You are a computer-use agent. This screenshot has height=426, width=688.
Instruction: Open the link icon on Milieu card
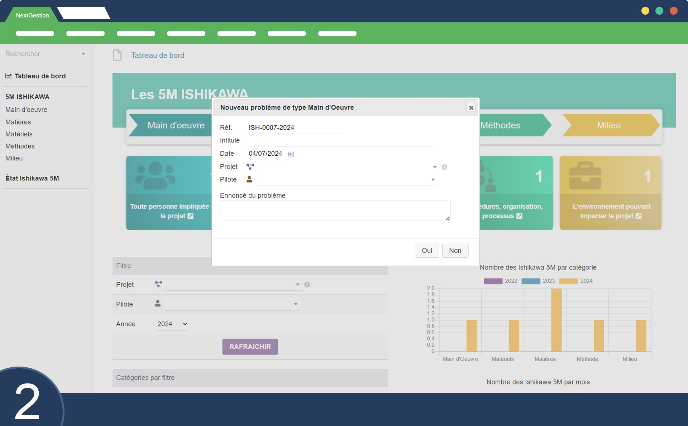click(x=639, y=216)
